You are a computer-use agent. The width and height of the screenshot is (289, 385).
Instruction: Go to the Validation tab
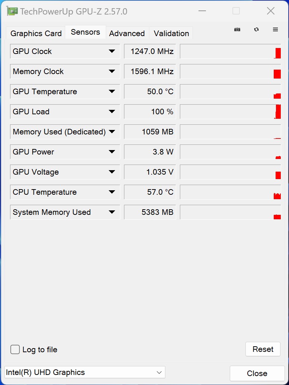(171, 34)
